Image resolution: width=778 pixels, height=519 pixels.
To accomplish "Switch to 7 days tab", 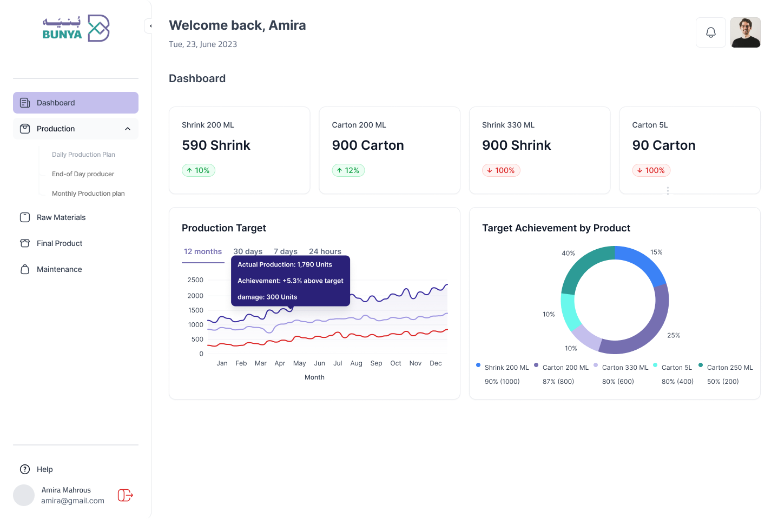I will [286, 251].
